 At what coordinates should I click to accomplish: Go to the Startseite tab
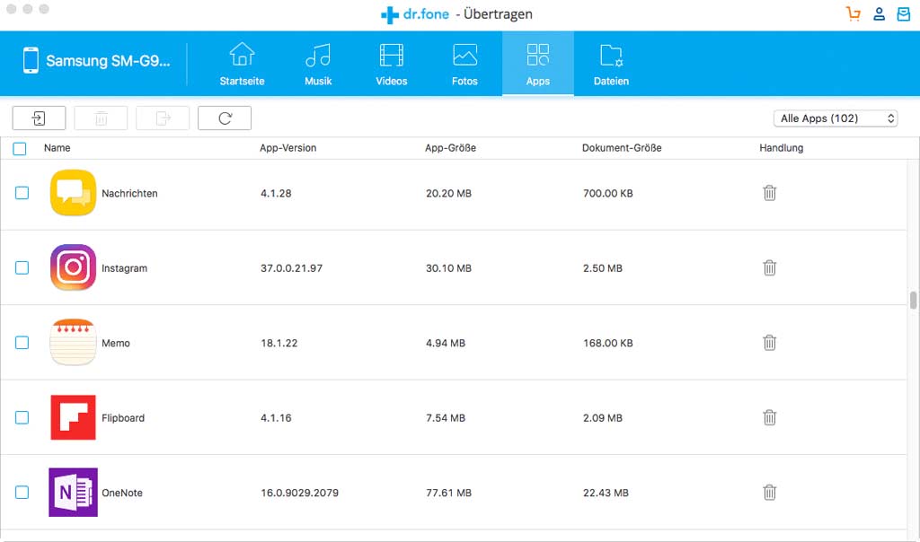[241, 61]
